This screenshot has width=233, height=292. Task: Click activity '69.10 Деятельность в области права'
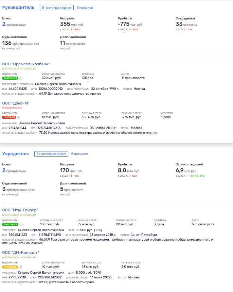tap(67, 282)
